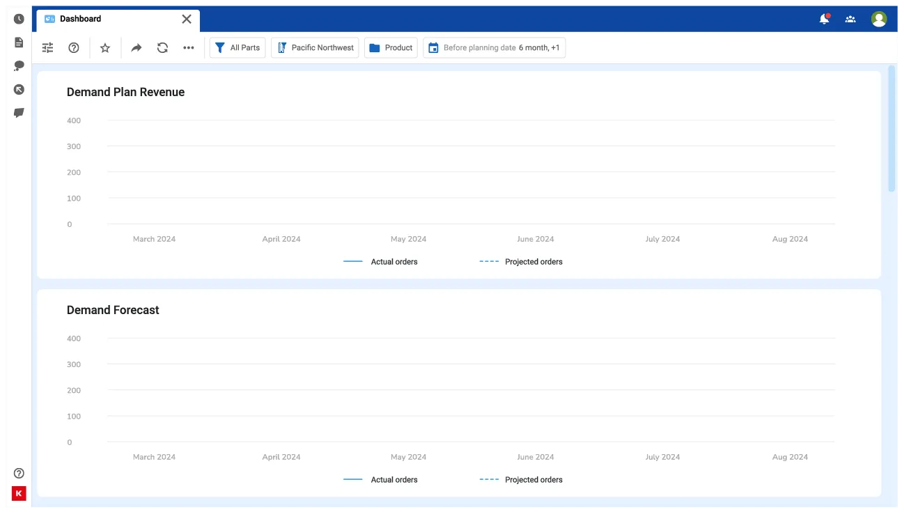Click July 2024 label in Demand Plan Revenue
Viewport: 904px width, 514px height.
click(662, 239)
